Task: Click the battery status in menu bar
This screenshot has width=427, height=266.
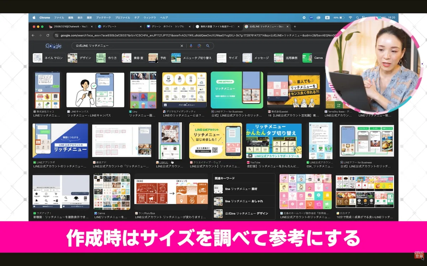Action: click(x=339, y=17)
